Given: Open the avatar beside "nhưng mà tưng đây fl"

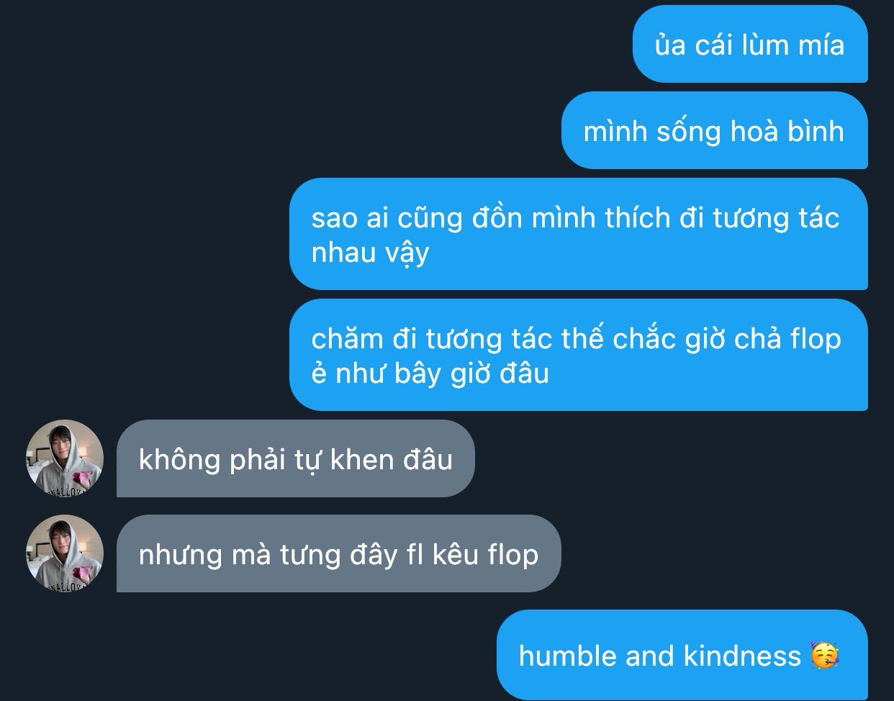Looking at the screenshot, I should [65, 553].
